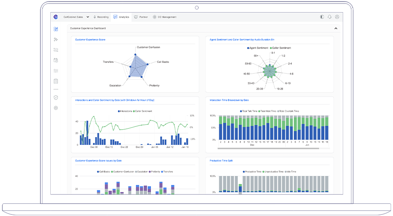Open the headset support icon

329,17
